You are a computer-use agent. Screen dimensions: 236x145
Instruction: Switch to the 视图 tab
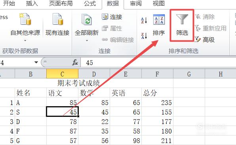pos(159,3)
